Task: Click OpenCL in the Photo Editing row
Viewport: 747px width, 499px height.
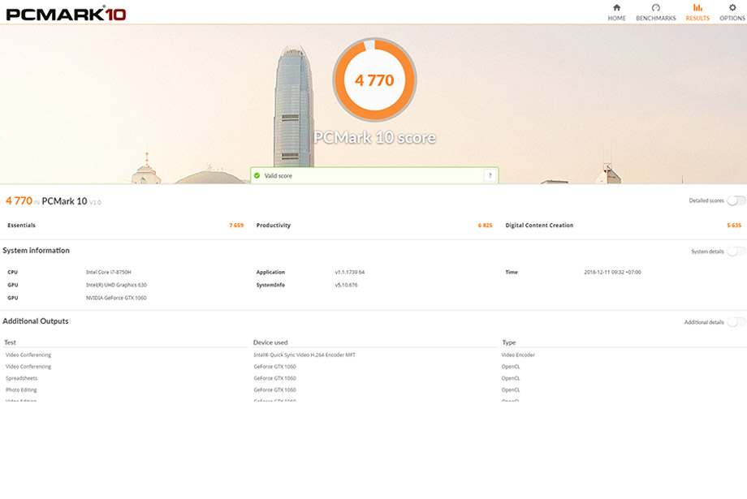Action: [x=510, y=390]
